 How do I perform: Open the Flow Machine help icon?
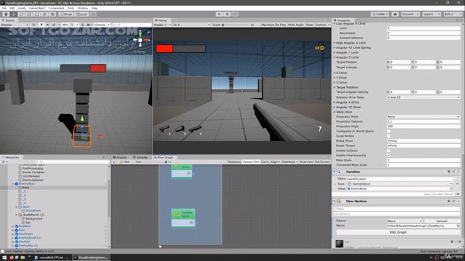tap(449, 201)
